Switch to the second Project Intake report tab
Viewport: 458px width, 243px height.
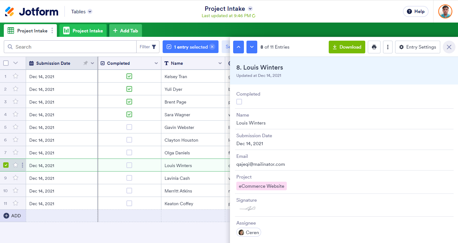83,31
